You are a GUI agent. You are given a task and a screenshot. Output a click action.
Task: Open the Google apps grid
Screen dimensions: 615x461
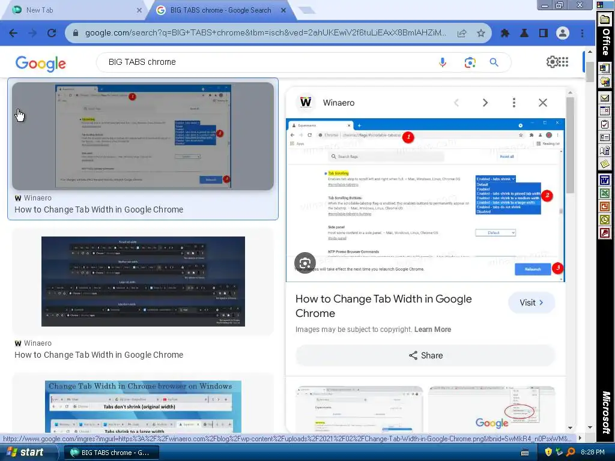point(563,62)
